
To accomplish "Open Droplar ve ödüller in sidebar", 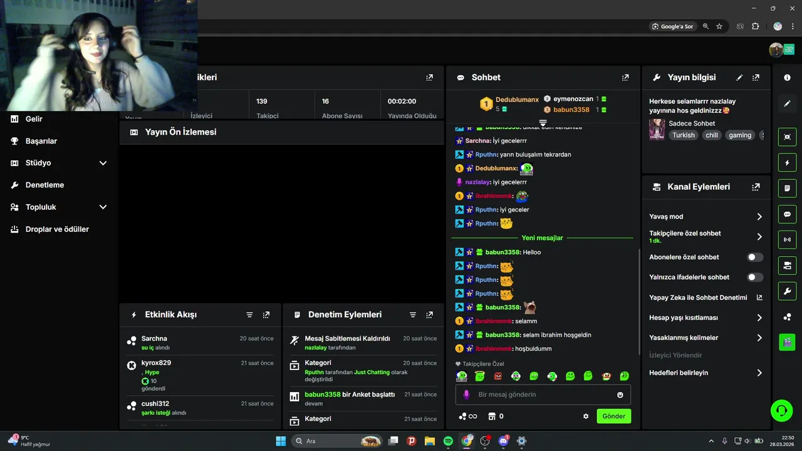I will point(57,229).
